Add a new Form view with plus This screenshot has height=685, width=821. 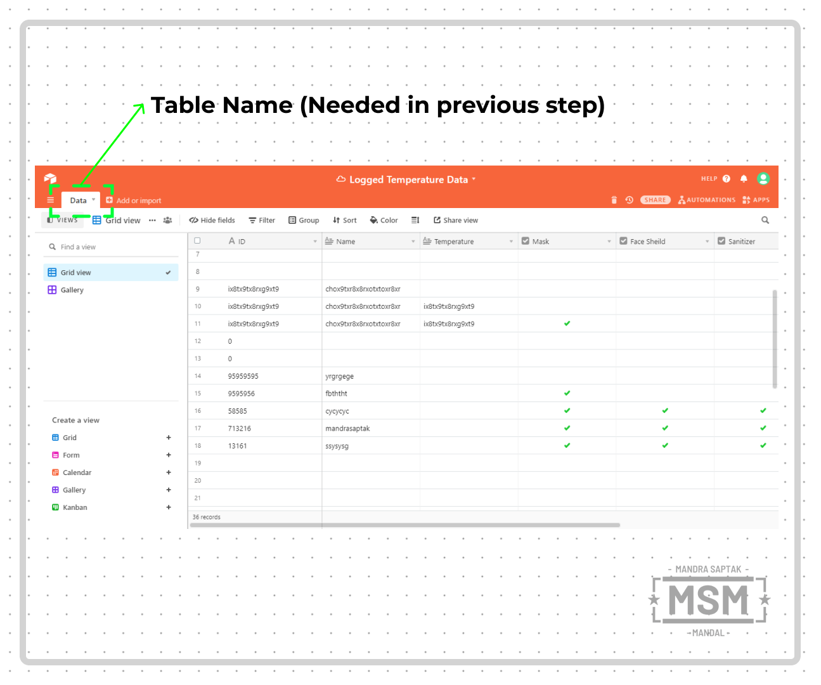pyautogui.click(x=169, y=455)
